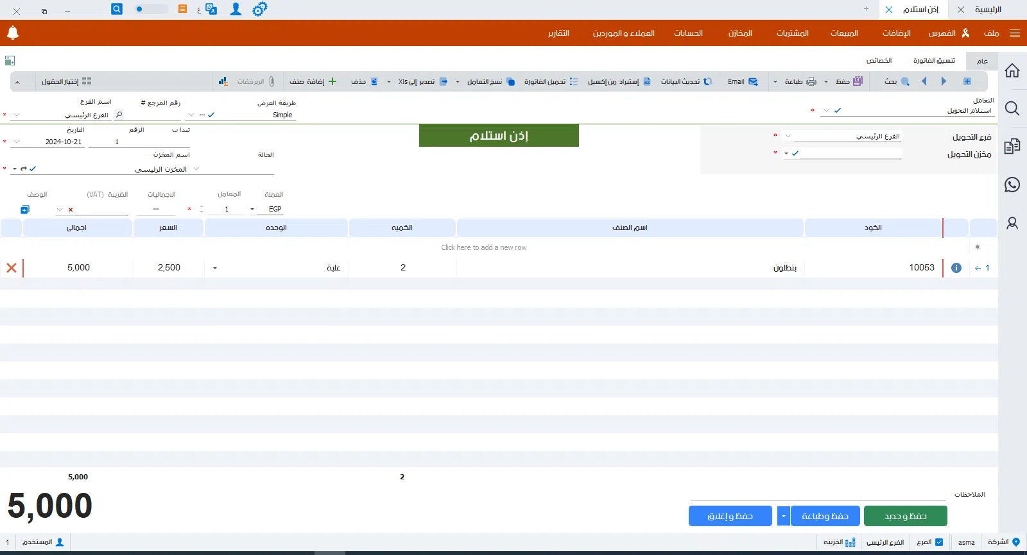Open the Home icon in right sidebar
Viewport: 1027px width, 555px height.
[x=1012, y=70]
